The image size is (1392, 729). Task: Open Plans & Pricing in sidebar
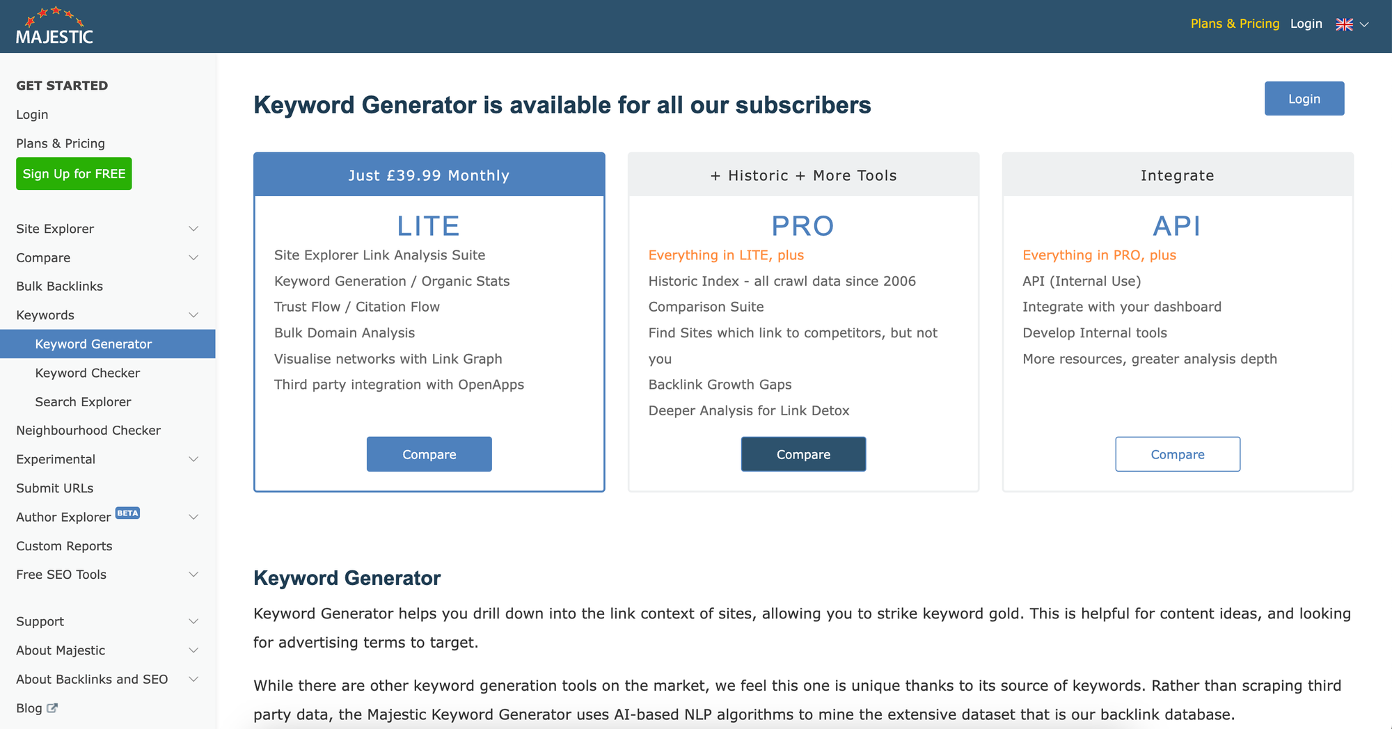[61, 143]
